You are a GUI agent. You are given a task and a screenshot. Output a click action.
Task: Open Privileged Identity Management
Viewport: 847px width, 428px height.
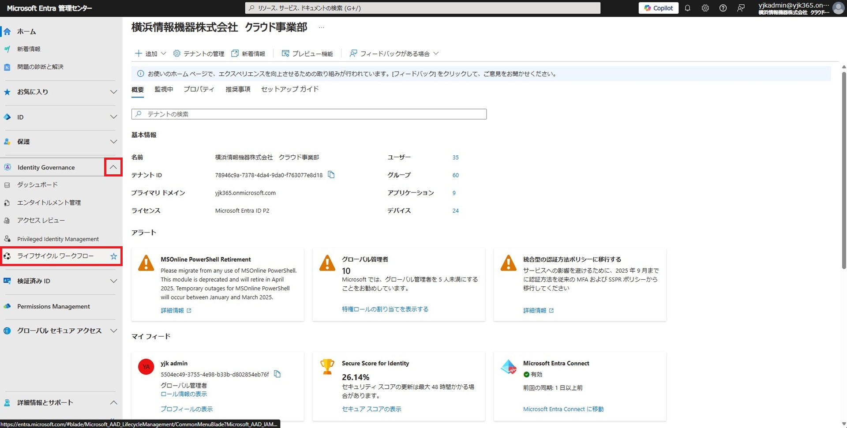[58, 239]
